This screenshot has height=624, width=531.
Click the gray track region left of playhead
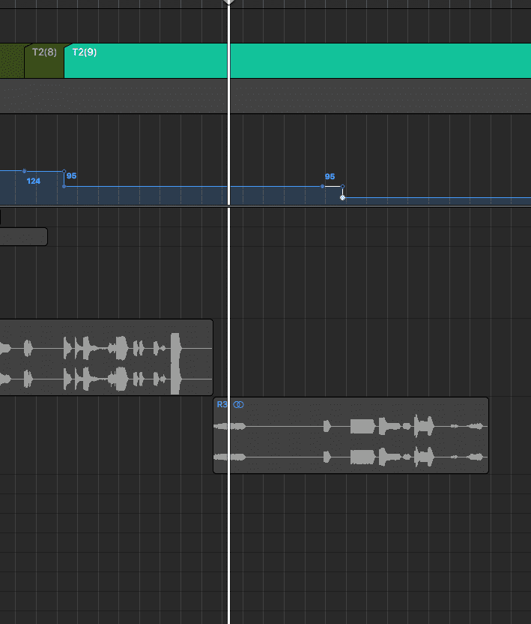coord(112,96)
